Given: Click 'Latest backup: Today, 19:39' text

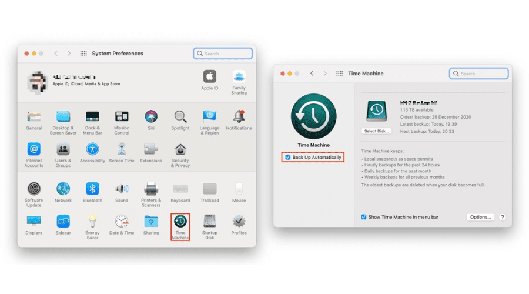Looking at the screenshot, I should tap(428, 124).
